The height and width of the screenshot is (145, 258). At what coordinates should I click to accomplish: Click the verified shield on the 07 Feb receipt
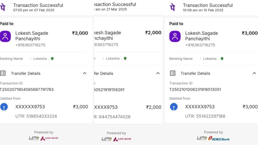(x=52, y=59)
